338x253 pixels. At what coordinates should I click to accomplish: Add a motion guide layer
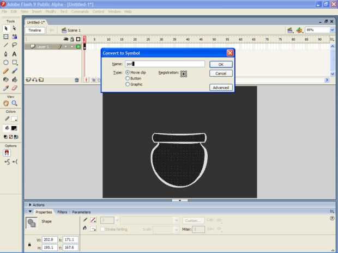click(x=35, y=80)
